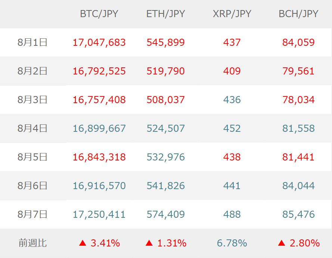Click the BCH/JPY column header
The image size is (332, 258).
coord(298,14)
